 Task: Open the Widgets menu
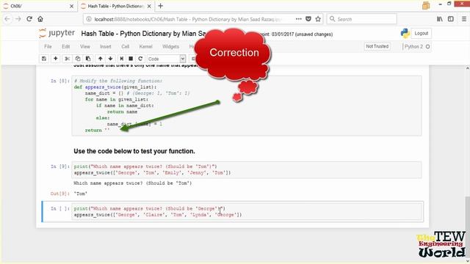(x=170, y=47)
